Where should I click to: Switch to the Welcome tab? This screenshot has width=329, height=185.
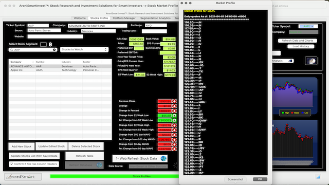80,18
